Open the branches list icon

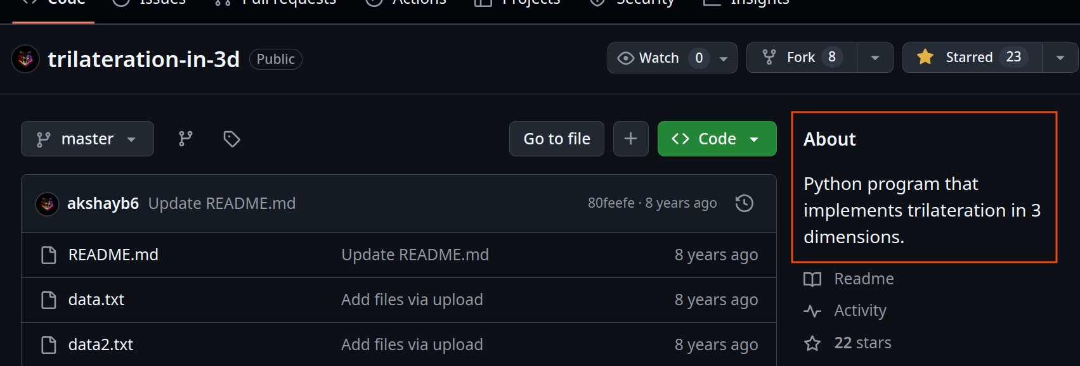(185, 139)
